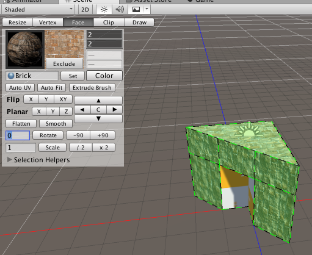The height and width of the screenshot is (255, 312).
Task: Click the Color button
Action: 104,76
